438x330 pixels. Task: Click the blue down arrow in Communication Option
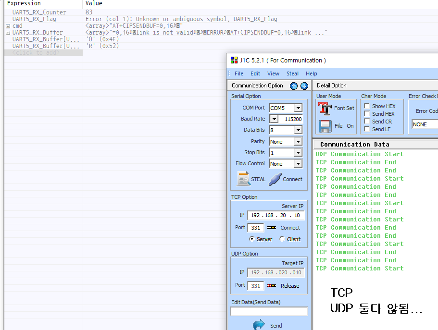click(x=304, y=86)
